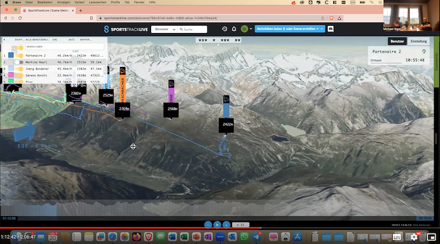Expand Aktivitäten laden oder Szene erstellen dropdown

[322, 29]
